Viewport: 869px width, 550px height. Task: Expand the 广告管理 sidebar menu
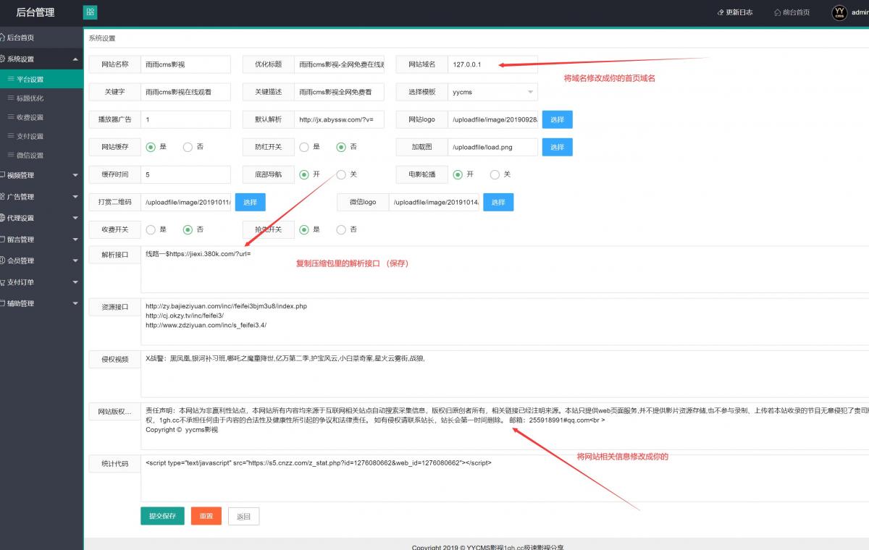click(41, 197)
